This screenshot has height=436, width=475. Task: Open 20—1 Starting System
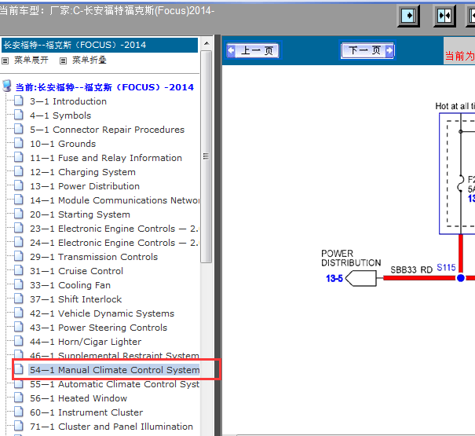click(x=80, y=214)
